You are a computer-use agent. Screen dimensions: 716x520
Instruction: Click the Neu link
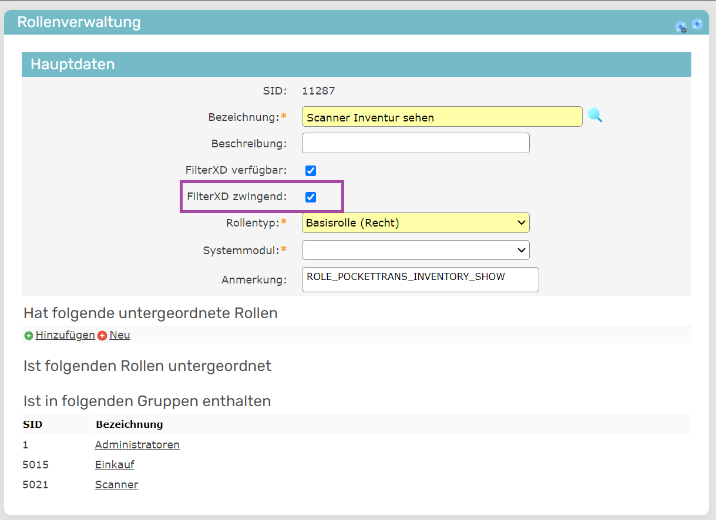(x=120, y=335)
